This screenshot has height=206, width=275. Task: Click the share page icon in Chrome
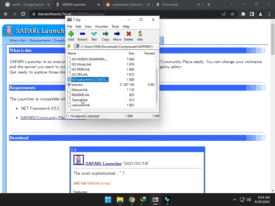pos(224,14)
